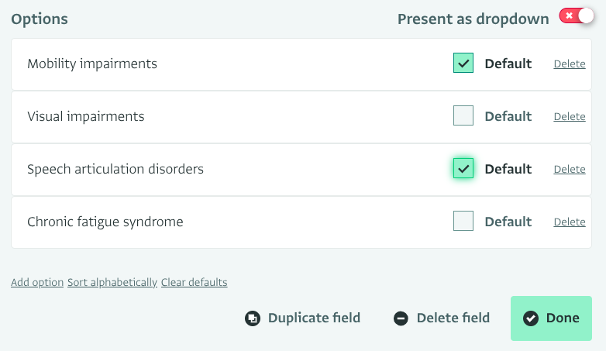The width and height of the screenshot is (606, 351).
Task: Delete the Mobility impairments option
Action: tap(570, 64)
